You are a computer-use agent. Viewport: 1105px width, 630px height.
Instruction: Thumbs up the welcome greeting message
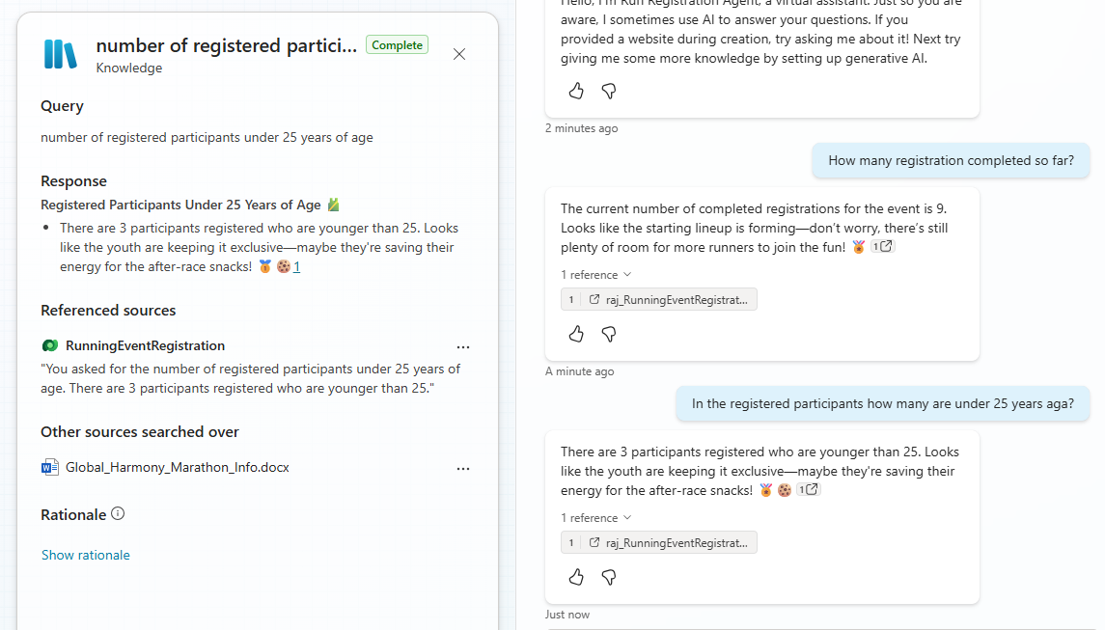(x=576, y=91)
